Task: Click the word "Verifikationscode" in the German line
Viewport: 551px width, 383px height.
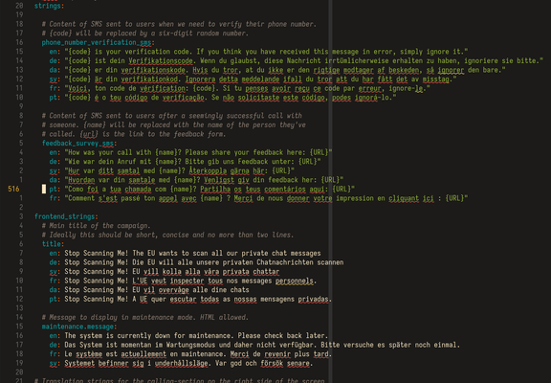Action: pos(161,61)
